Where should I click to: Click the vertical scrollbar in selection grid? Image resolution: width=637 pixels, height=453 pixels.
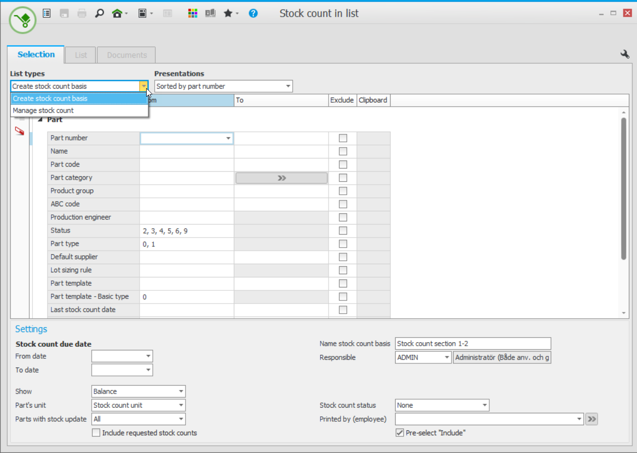[624, 189]
